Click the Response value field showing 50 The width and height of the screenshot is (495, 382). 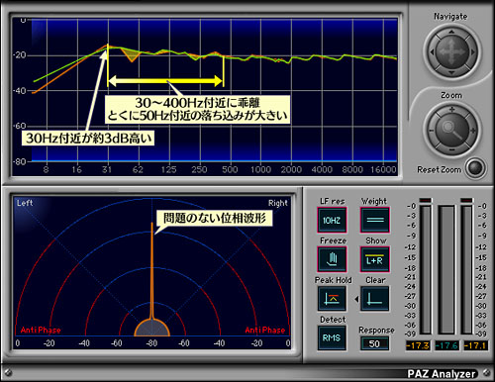click(374, 343)
